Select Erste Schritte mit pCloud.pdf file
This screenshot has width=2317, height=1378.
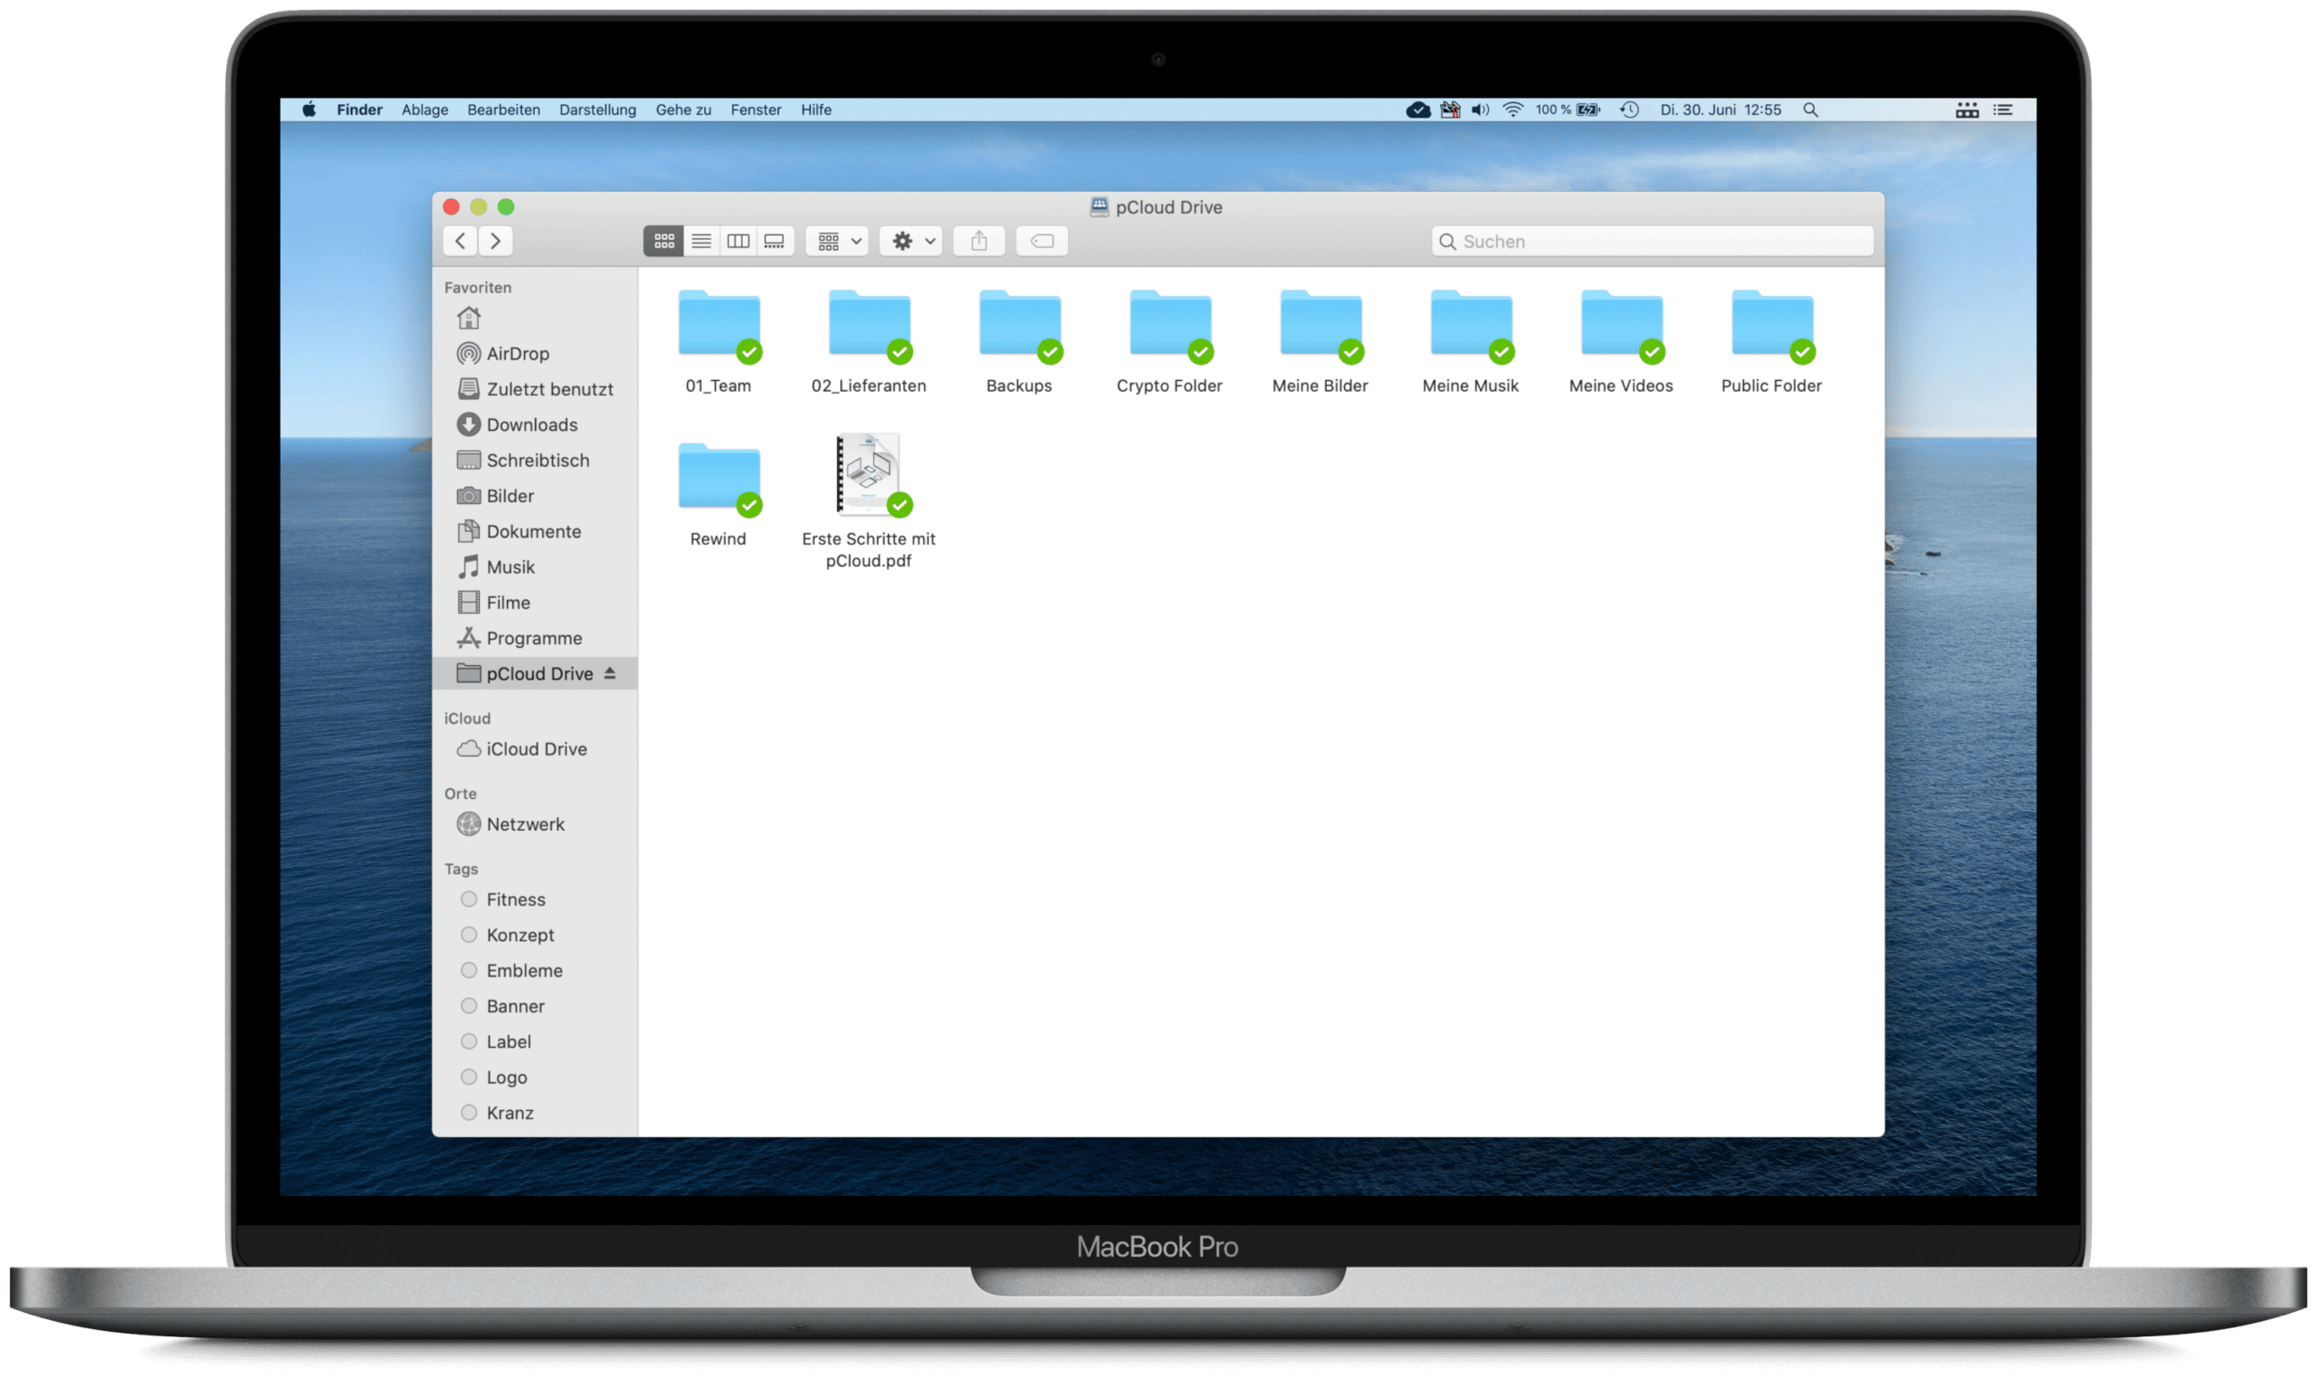869,501
